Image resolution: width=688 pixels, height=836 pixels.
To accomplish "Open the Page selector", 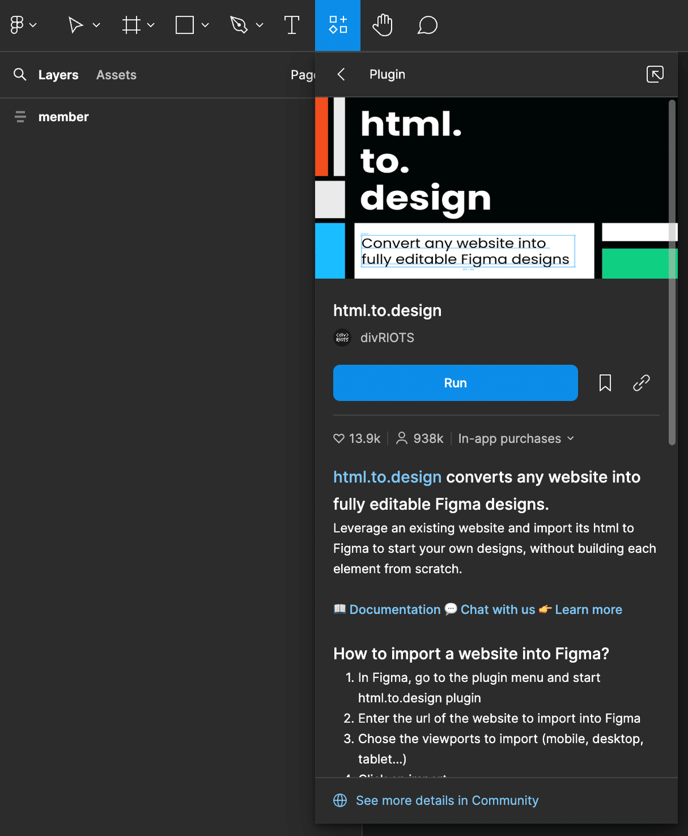I will [x=303, y=75].
